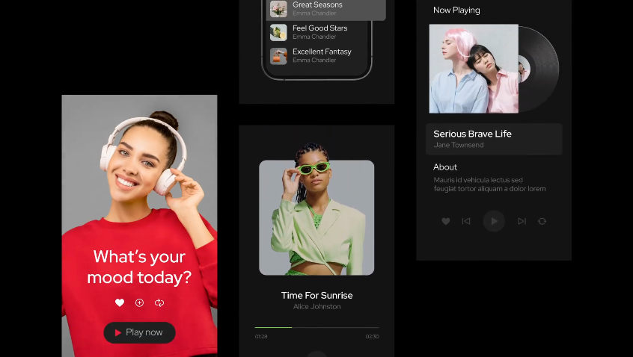Click the Now Playing heading
The image size is (633, 357).
pyautogui.click(x=456, y=10)
